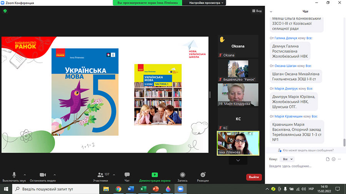Click Оксана Шаган sender name in chat
Image resolution: width=346 pixels, height=194 pixels.
click(x=285, y=66)
